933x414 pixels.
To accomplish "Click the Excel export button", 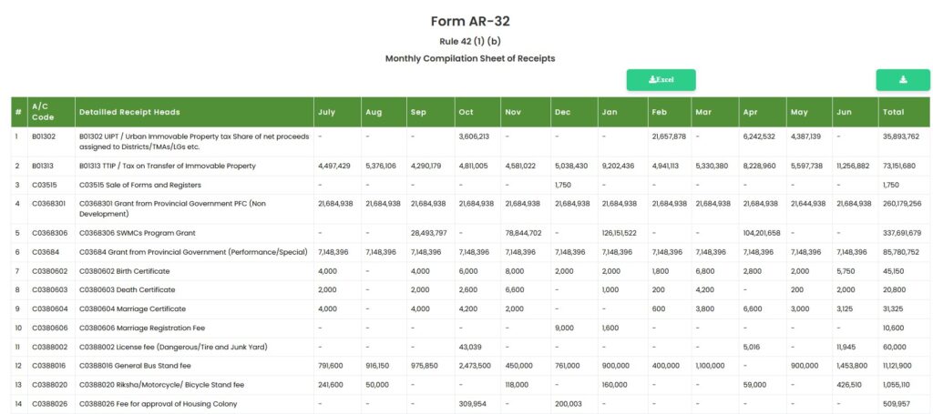I will [661, 80].
